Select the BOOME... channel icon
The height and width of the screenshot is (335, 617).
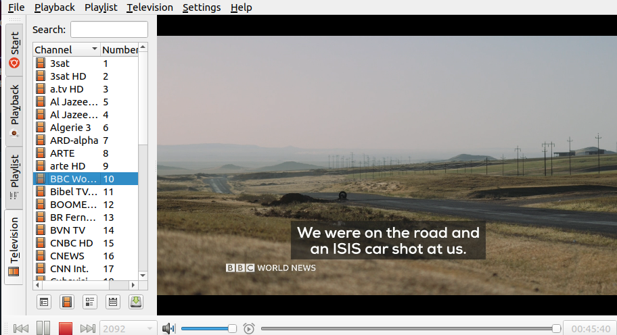(41, 204)
